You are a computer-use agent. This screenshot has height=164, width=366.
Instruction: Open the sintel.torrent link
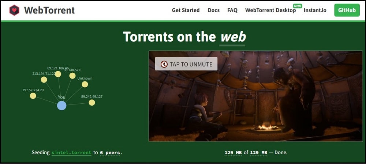[x=71, y=153]
